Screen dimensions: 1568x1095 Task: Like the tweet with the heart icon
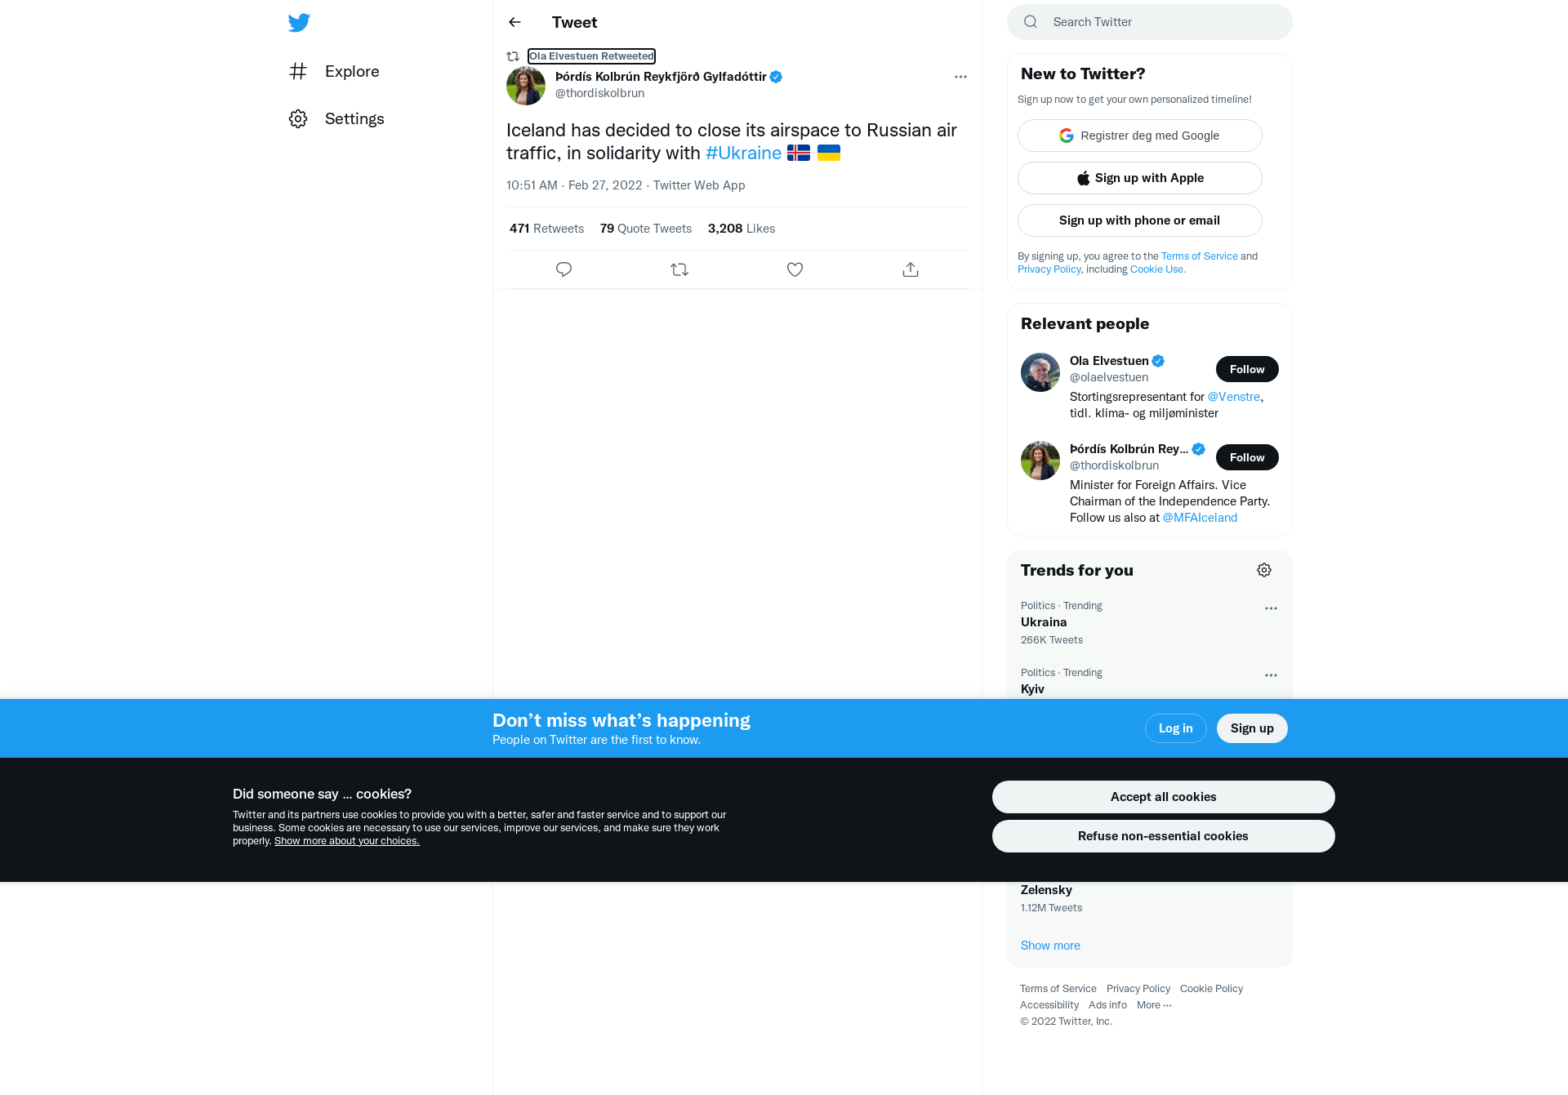tap(795, 269)
